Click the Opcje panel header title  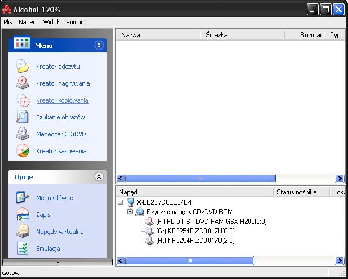click(24, 177)
